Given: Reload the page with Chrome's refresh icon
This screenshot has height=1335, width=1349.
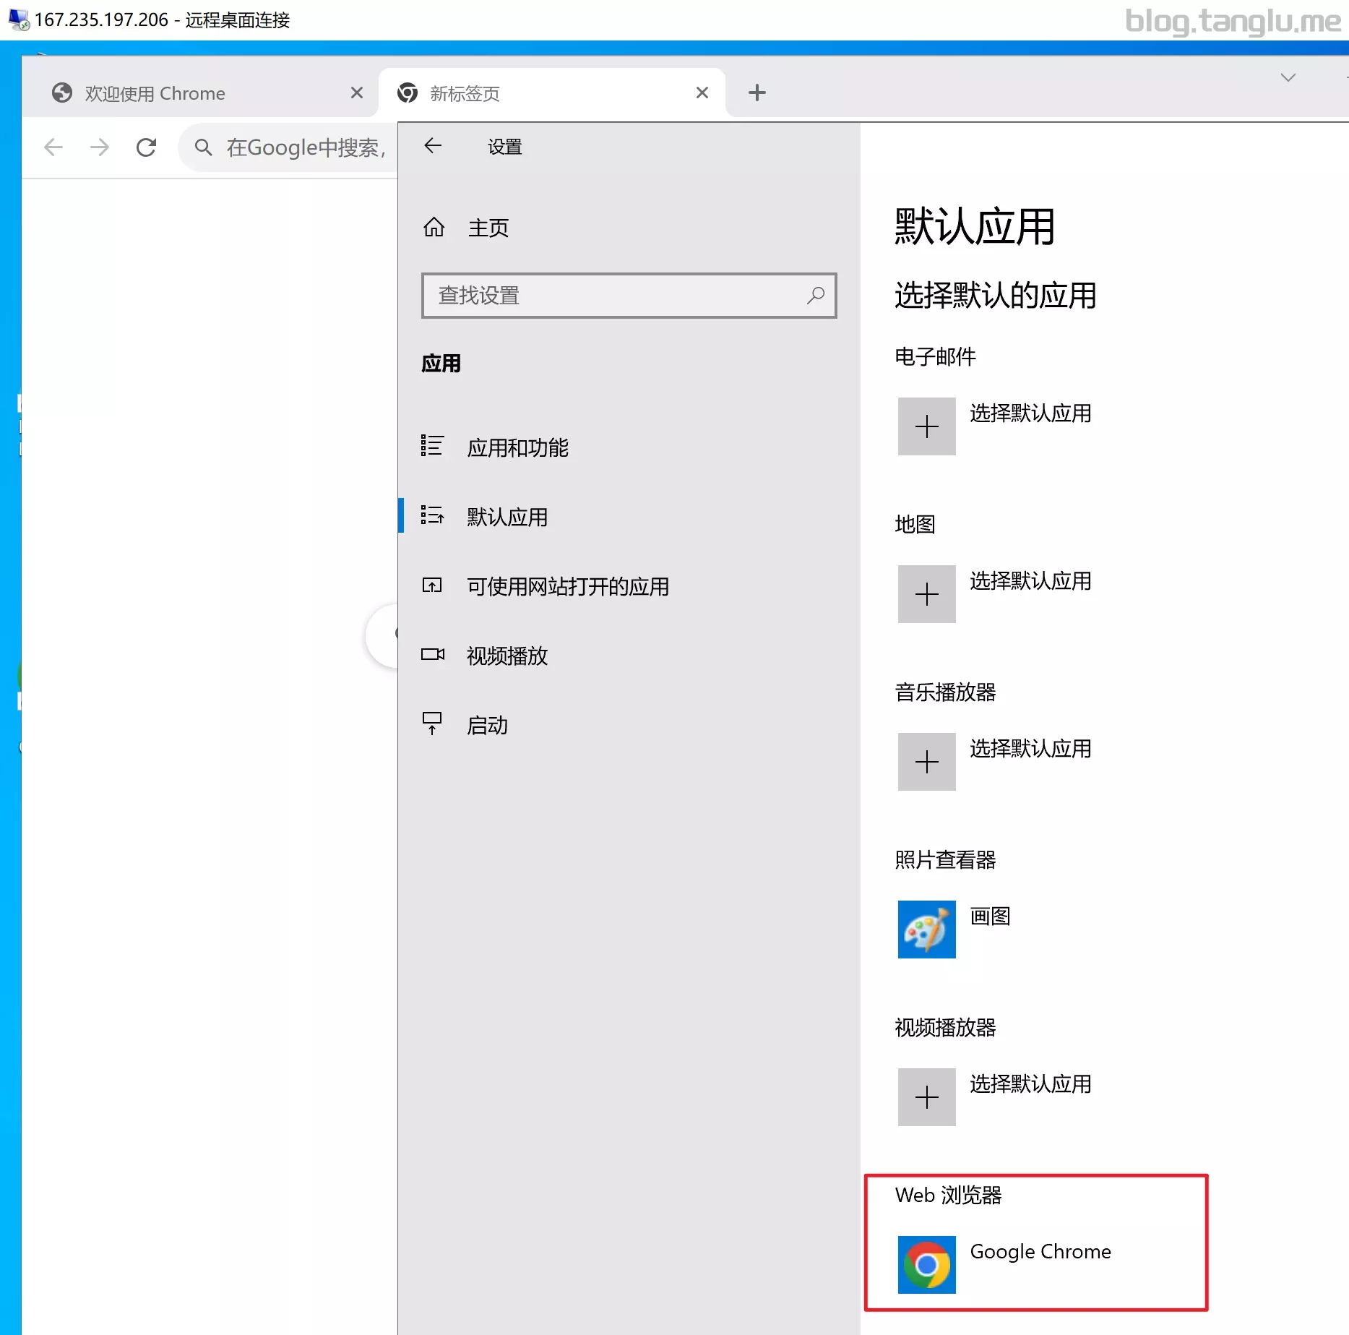Looking at the screenshot, I should coord(147,147).
